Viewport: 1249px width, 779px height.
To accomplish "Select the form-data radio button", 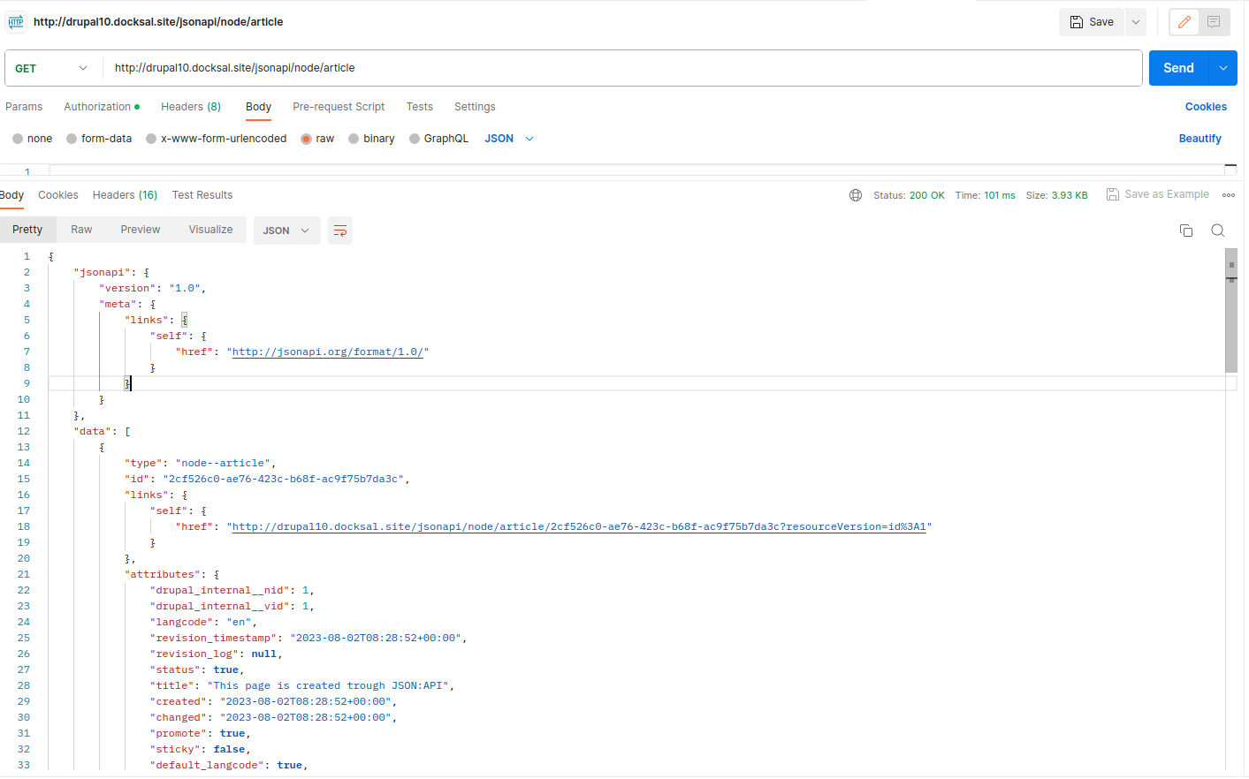I will [72, 139].
